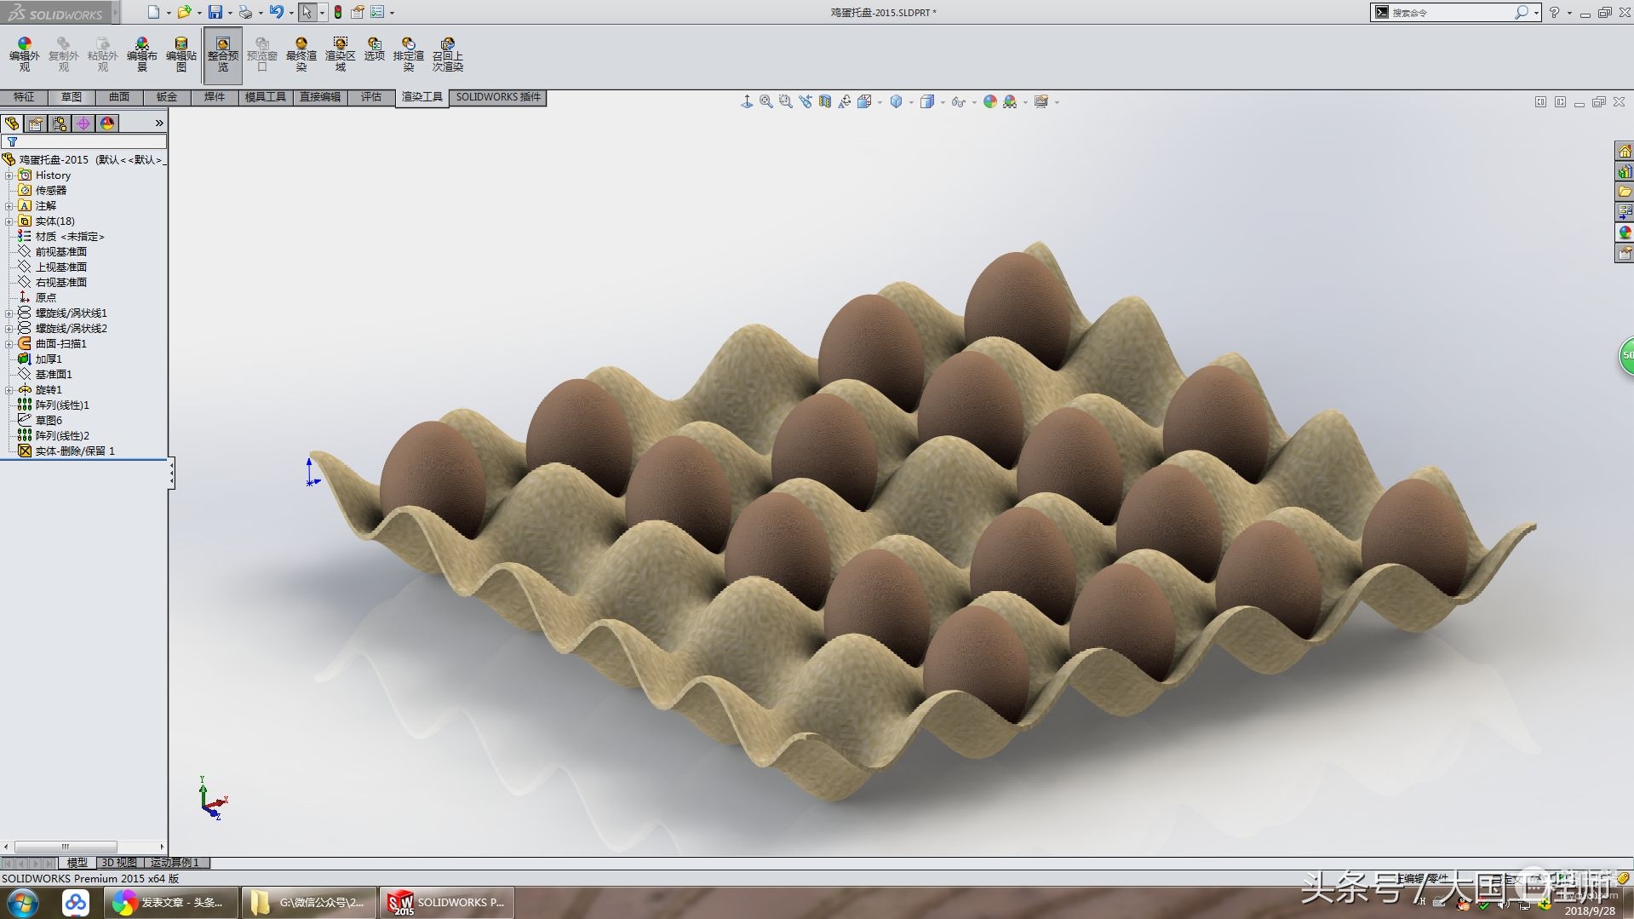Click Edit Appearance ball in view toolbar
The image size is (1634, 919).
990,101
